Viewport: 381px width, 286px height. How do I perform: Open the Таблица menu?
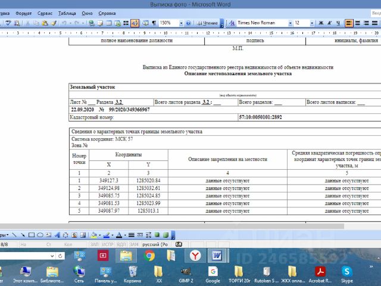[67, 13]
